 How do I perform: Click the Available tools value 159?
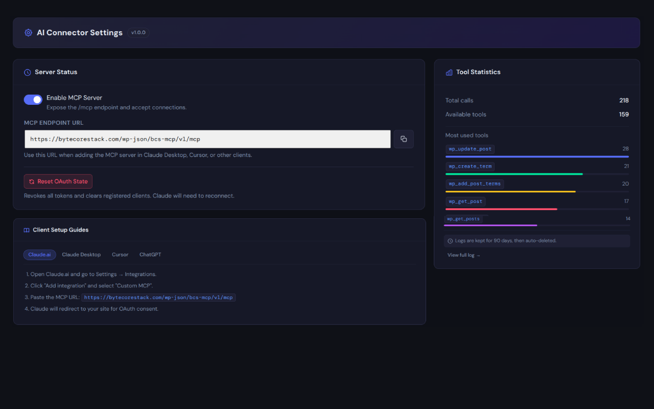[x=624, y=115]
